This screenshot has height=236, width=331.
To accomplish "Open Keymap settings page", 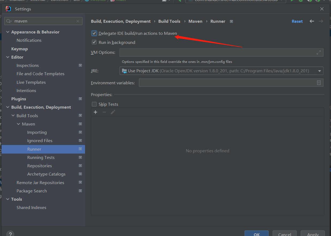I will click(19, 49).
